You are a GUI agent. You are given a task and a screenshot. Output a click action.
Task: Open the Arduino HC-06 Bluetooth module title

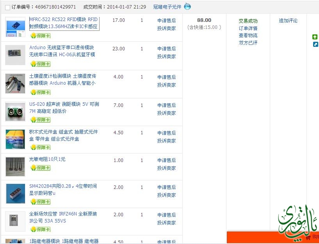[62, 51]
